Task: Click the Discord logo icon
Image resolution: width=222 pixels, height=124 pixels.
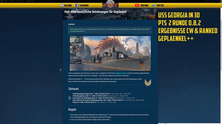Action: (62, 6)
